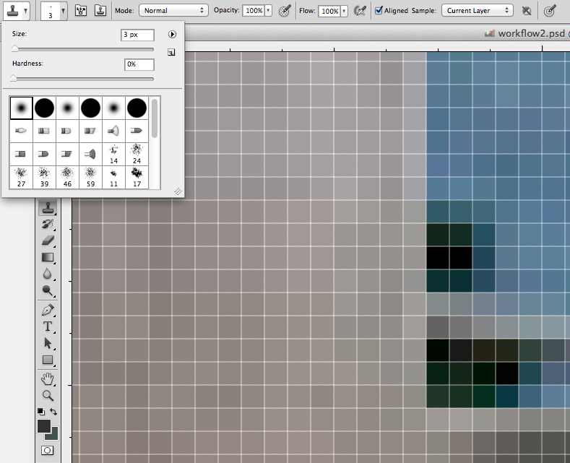Open the Sample dropdown showing Current Layer

pyautogui.click(x=478, y=11)
